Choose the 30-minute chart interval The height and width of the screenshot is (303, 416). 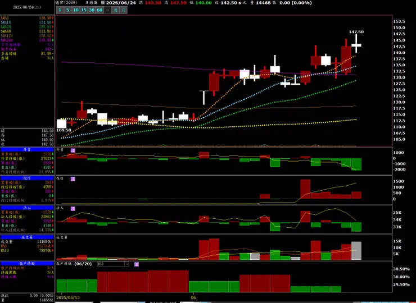(x=92, y=10)
